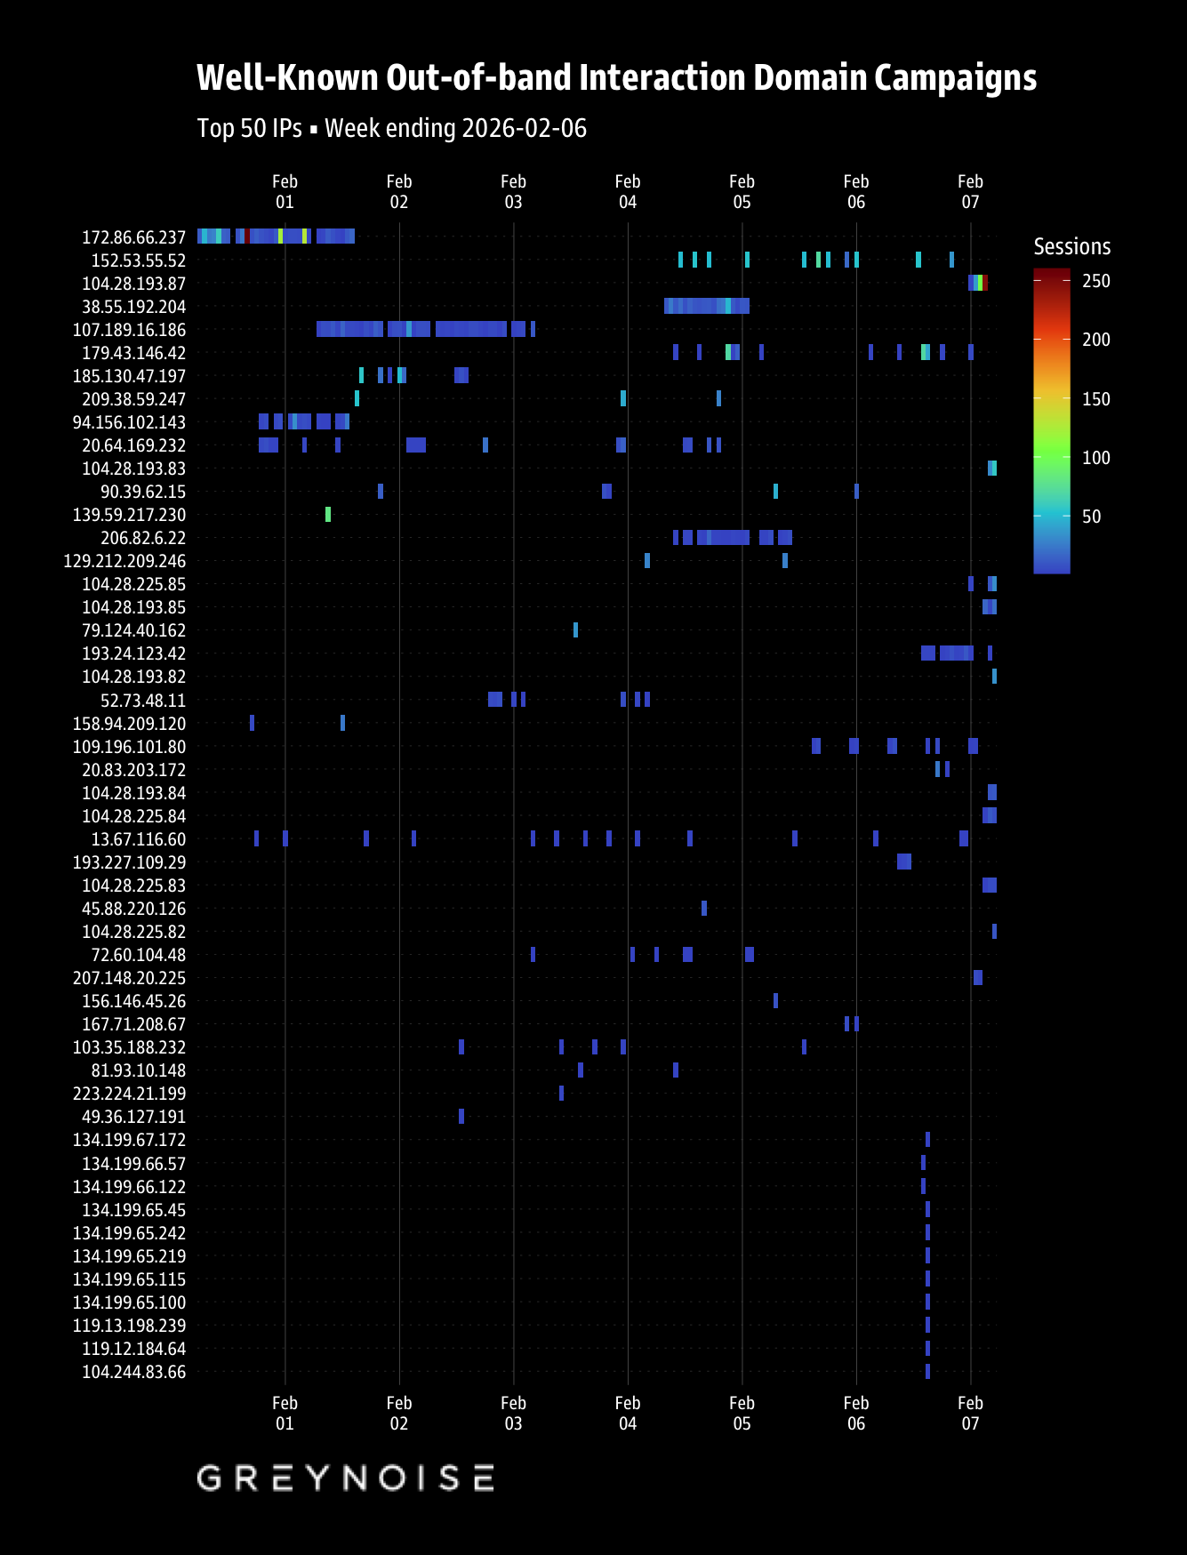Click the marker in 207.148.20.225 row
Screen dimensions: 1187x1555
(x=977, y=977)
